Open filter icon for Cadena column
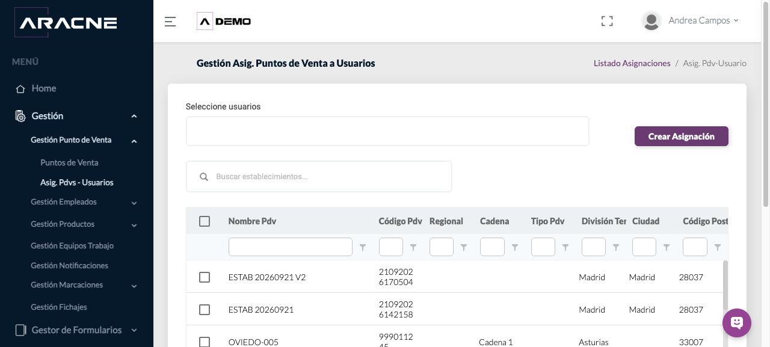770x347 pixels. [515, 247]
